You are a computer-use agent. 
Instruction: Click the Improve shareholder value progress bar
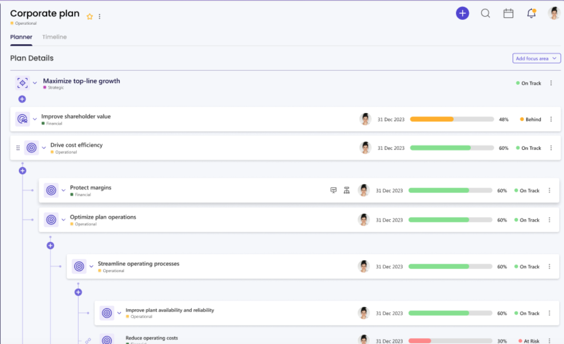pos(452,119)
